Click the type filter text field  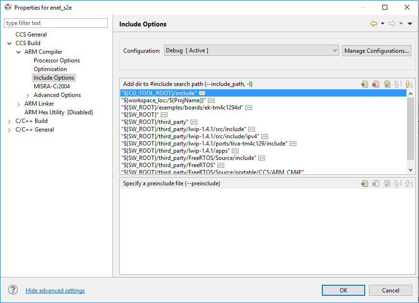(x=56, y=23)
